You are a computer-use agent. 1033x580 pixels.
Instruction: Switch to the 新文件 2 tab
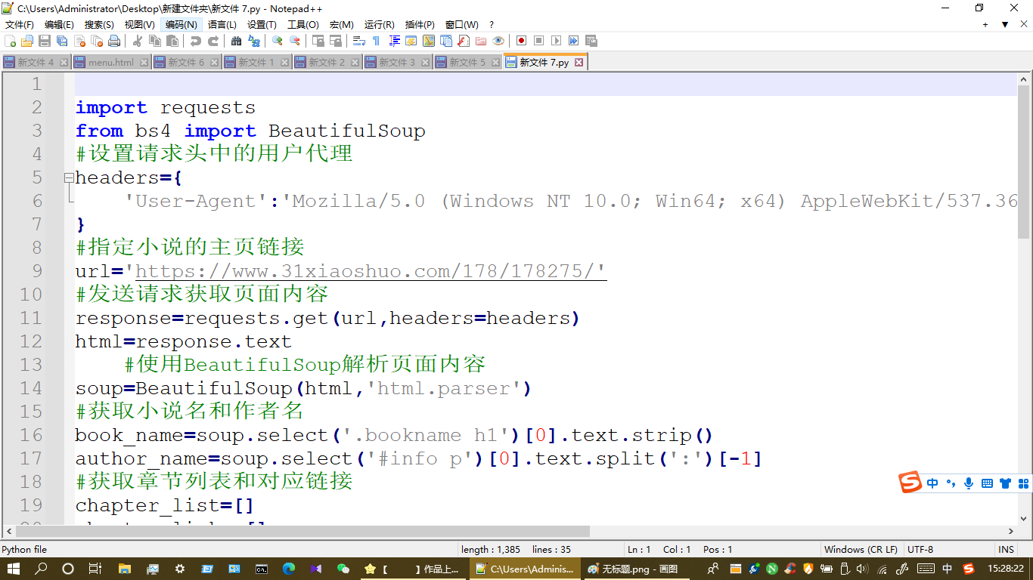(327, 63)
